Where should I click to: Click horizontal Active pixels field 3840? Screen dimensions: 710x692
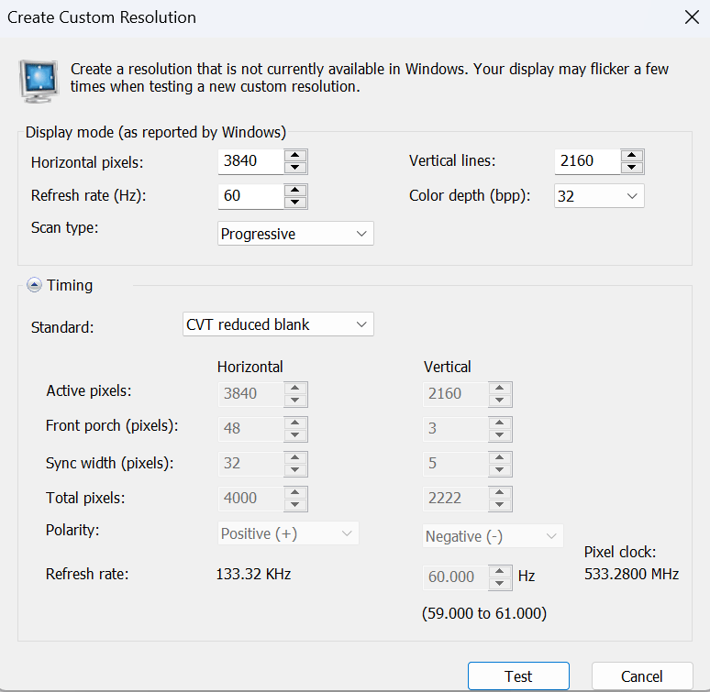coord(250,394)
